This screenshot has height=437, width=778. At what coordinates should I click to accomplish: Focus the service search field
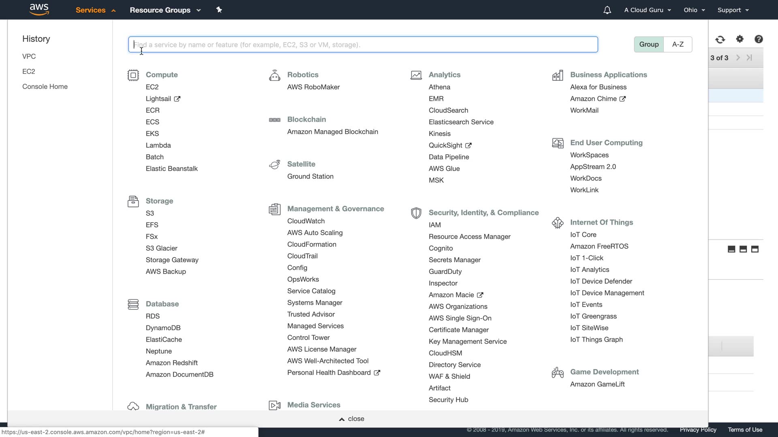[x=363, y=45]
